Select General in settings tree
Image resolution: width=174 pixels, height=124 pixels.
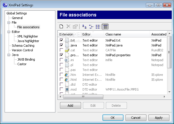pyautogui.click(x=17, y=18)
